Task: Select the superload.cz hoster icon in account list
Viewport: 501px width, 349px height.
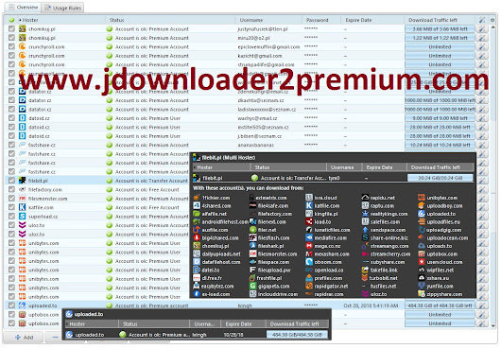Action: [x=22, y=217]
